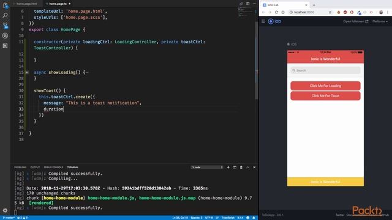
Task: Open the Search view in activity bar
Action: (5, 15)
